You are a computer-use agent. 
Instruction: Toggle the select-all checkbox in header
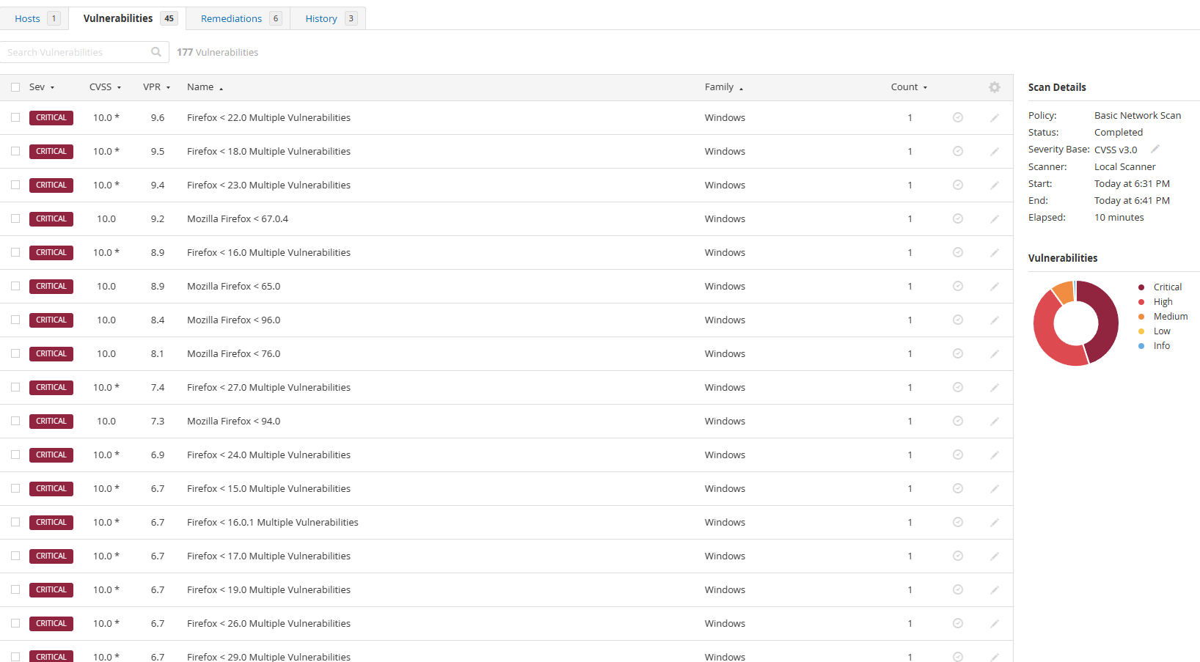[15, 87]
